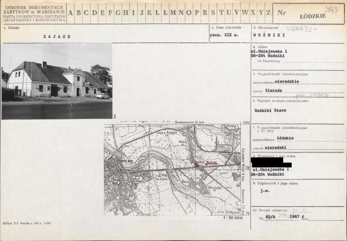Click 'Rossoszyca 10 km' above the map
This screenshot has height=241, width=347.
(190, 122)
